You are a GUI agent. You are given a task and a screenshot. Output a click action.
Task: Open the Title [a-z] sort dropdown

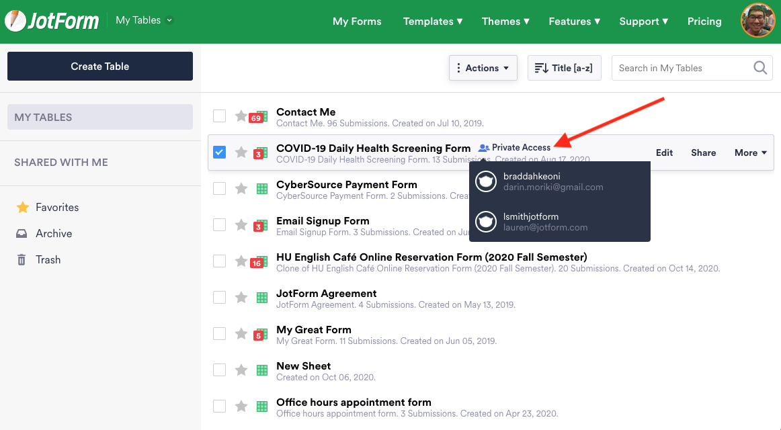(x=565, y=68)
